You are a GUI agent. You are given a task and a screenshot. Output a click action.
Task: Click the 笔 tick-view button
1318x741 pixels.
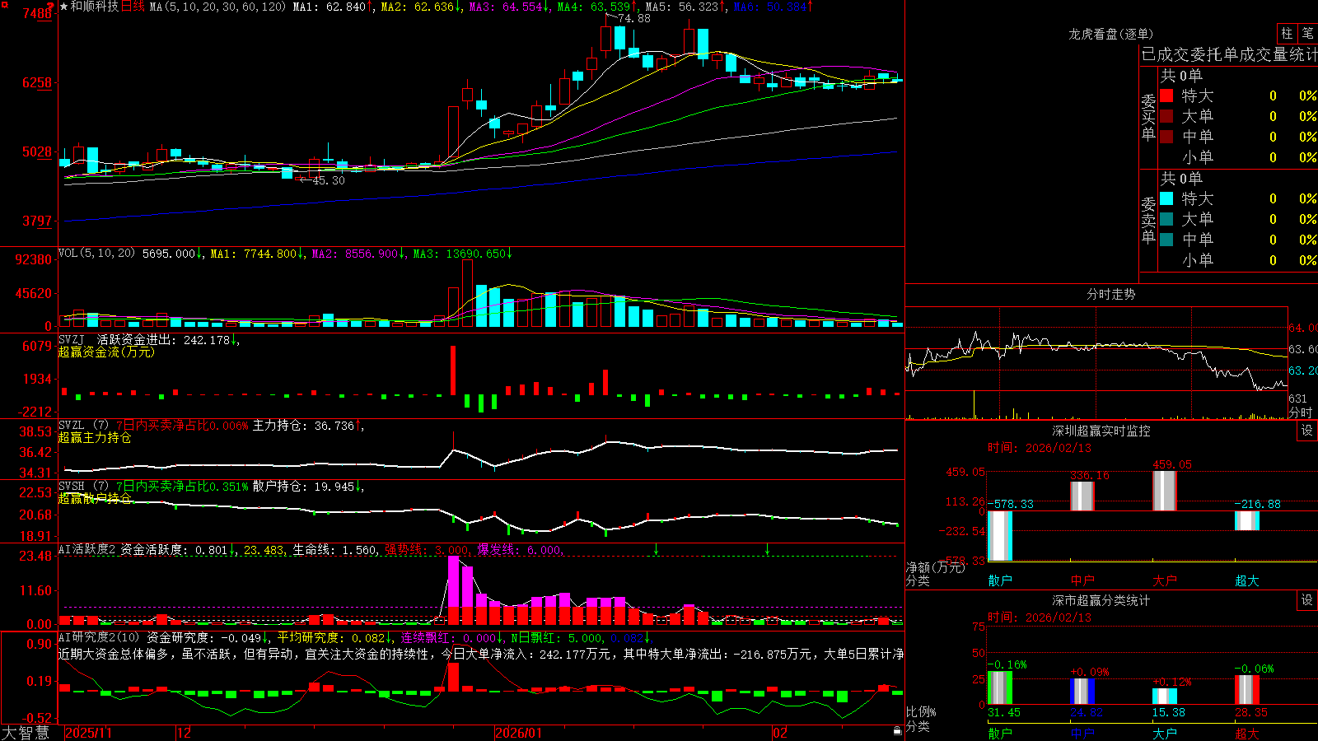click(x=1307, y=33)
